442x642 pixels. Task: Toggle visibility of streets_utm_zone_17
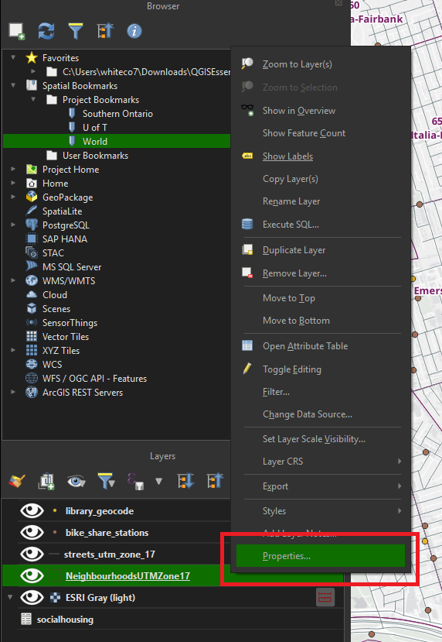[32, 554]
